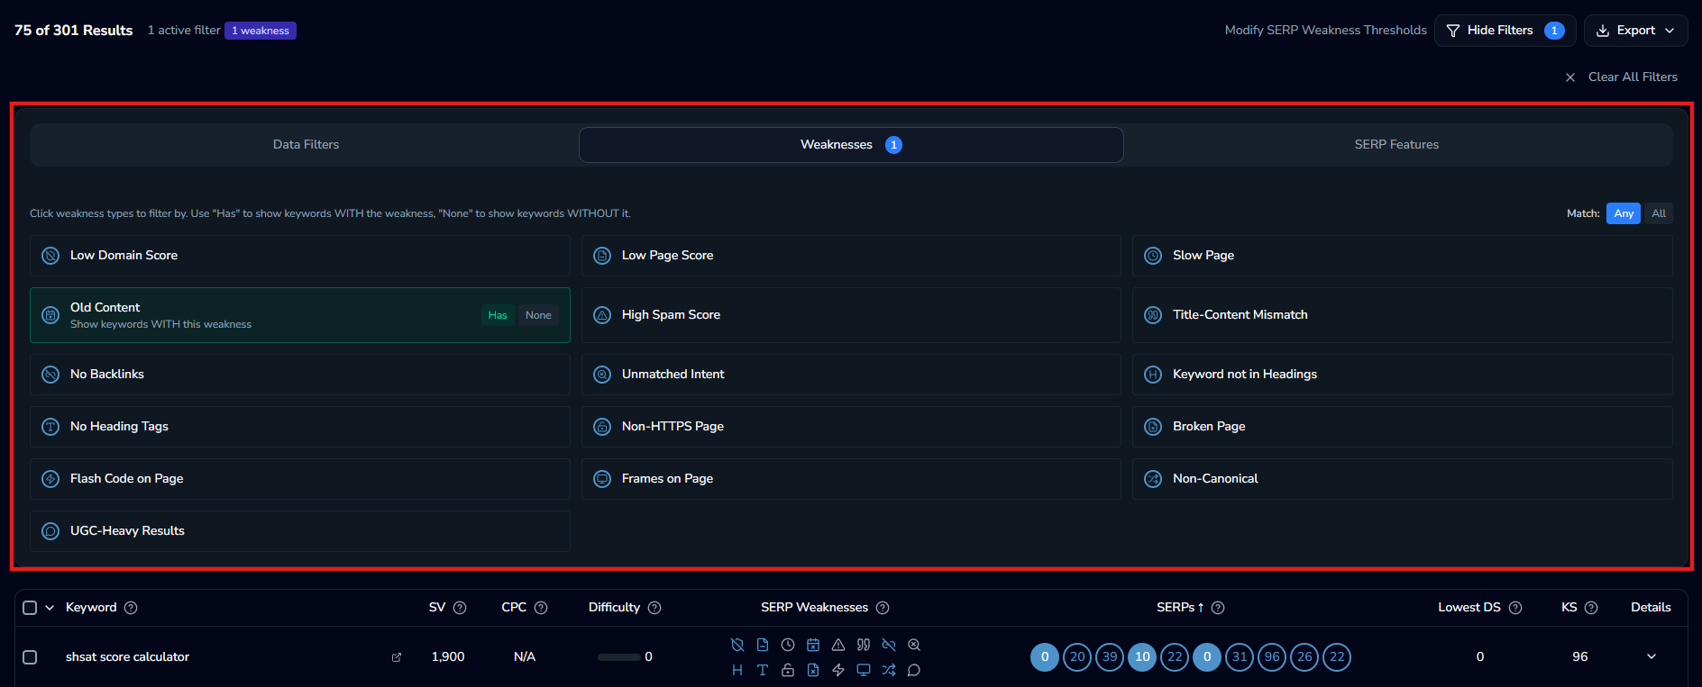Click the Frames on Page icon
Screen dimensions: 1702x687
click(x=602, y=479)
